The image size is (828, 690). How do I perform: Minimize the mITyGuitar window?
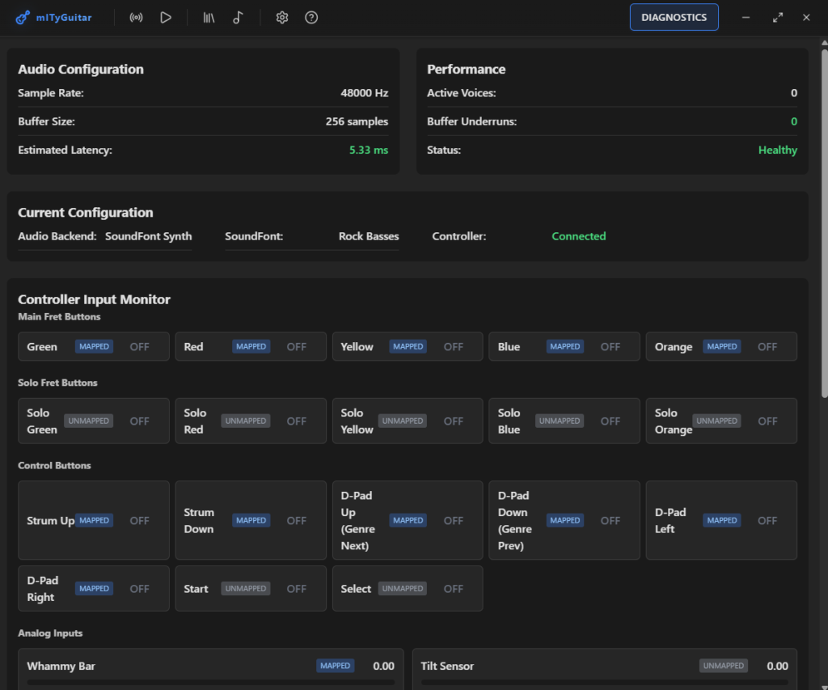(746, 18)
